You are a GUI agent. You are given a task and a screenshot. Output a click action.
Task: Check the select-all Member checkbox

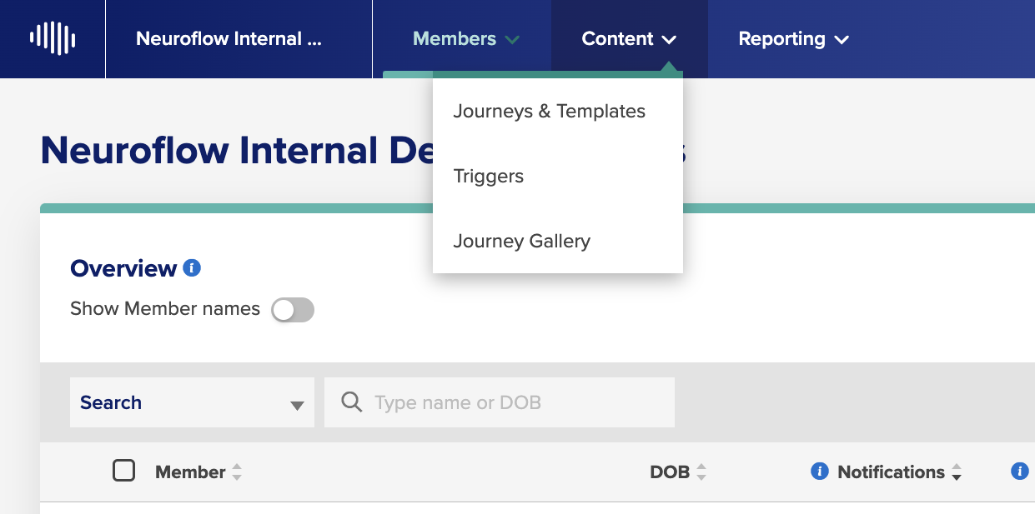click(123, 472)
